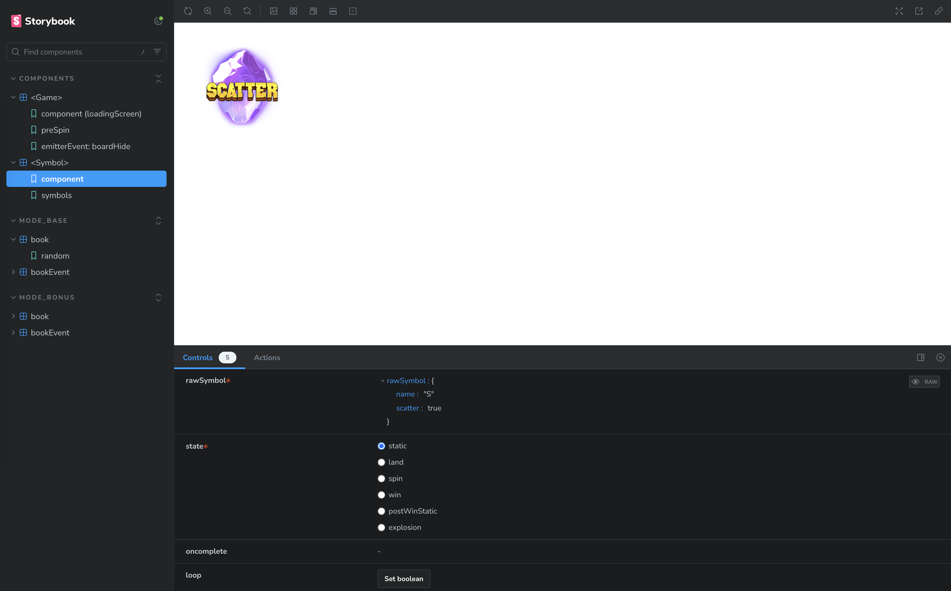Collapse the rawSymbol object tree
This screenshot has width=951, height=591.
pyautogui.click(x=383, y=381)
